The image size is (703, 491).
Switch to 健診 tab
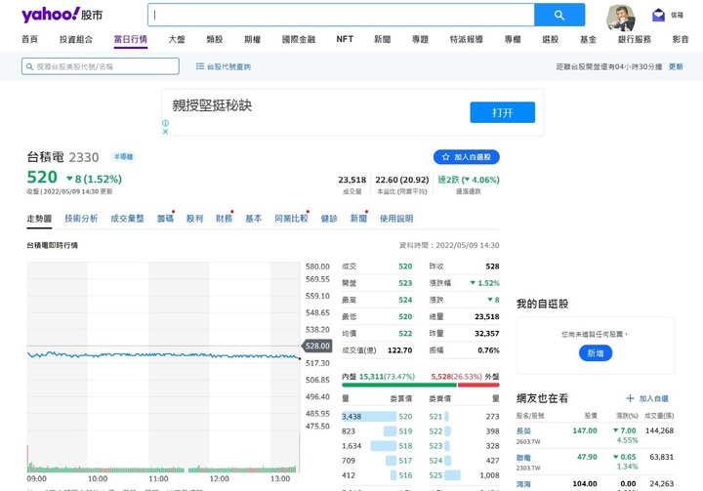click(x=329, y=219)
